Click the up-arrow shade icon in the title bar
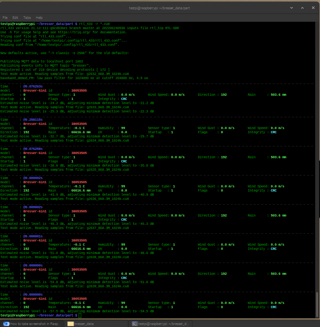 302,8
